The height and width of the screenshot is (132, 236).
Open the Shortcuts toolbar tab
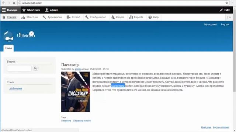[31, 10]
